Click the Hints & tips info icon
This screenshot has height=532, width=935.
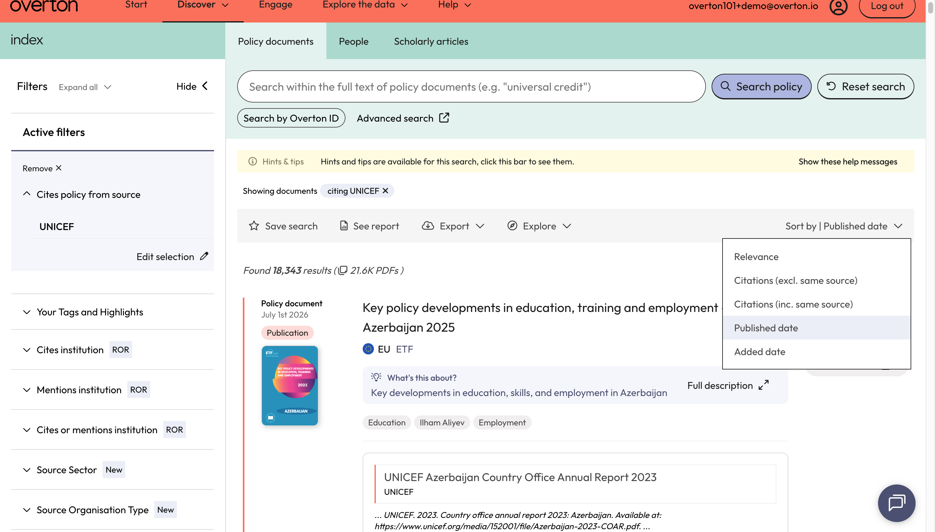tap(252, 161)
